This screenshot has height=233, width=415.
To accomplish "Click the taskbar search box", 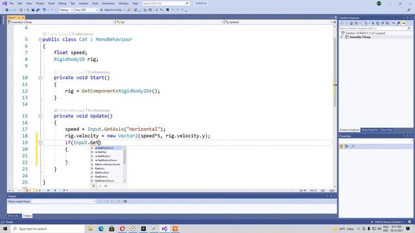I will click(x=47, y=228).
